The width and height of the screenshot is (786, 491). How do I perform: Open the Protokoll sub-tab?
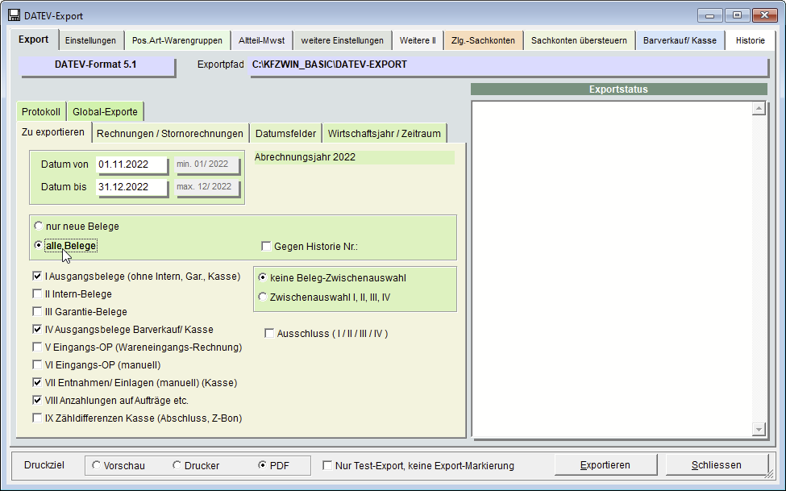click(x=41, y=112)
